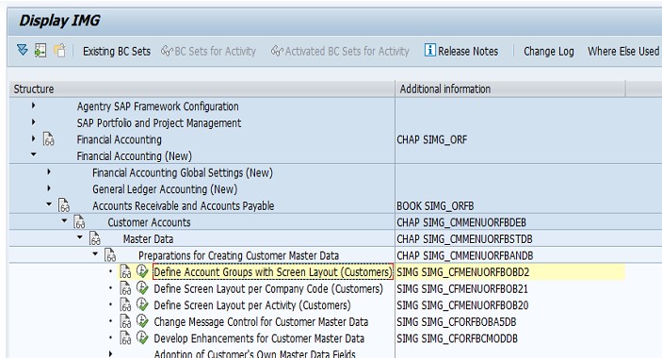Select Define Screen Layout per Company Code (Customers)

268,289
